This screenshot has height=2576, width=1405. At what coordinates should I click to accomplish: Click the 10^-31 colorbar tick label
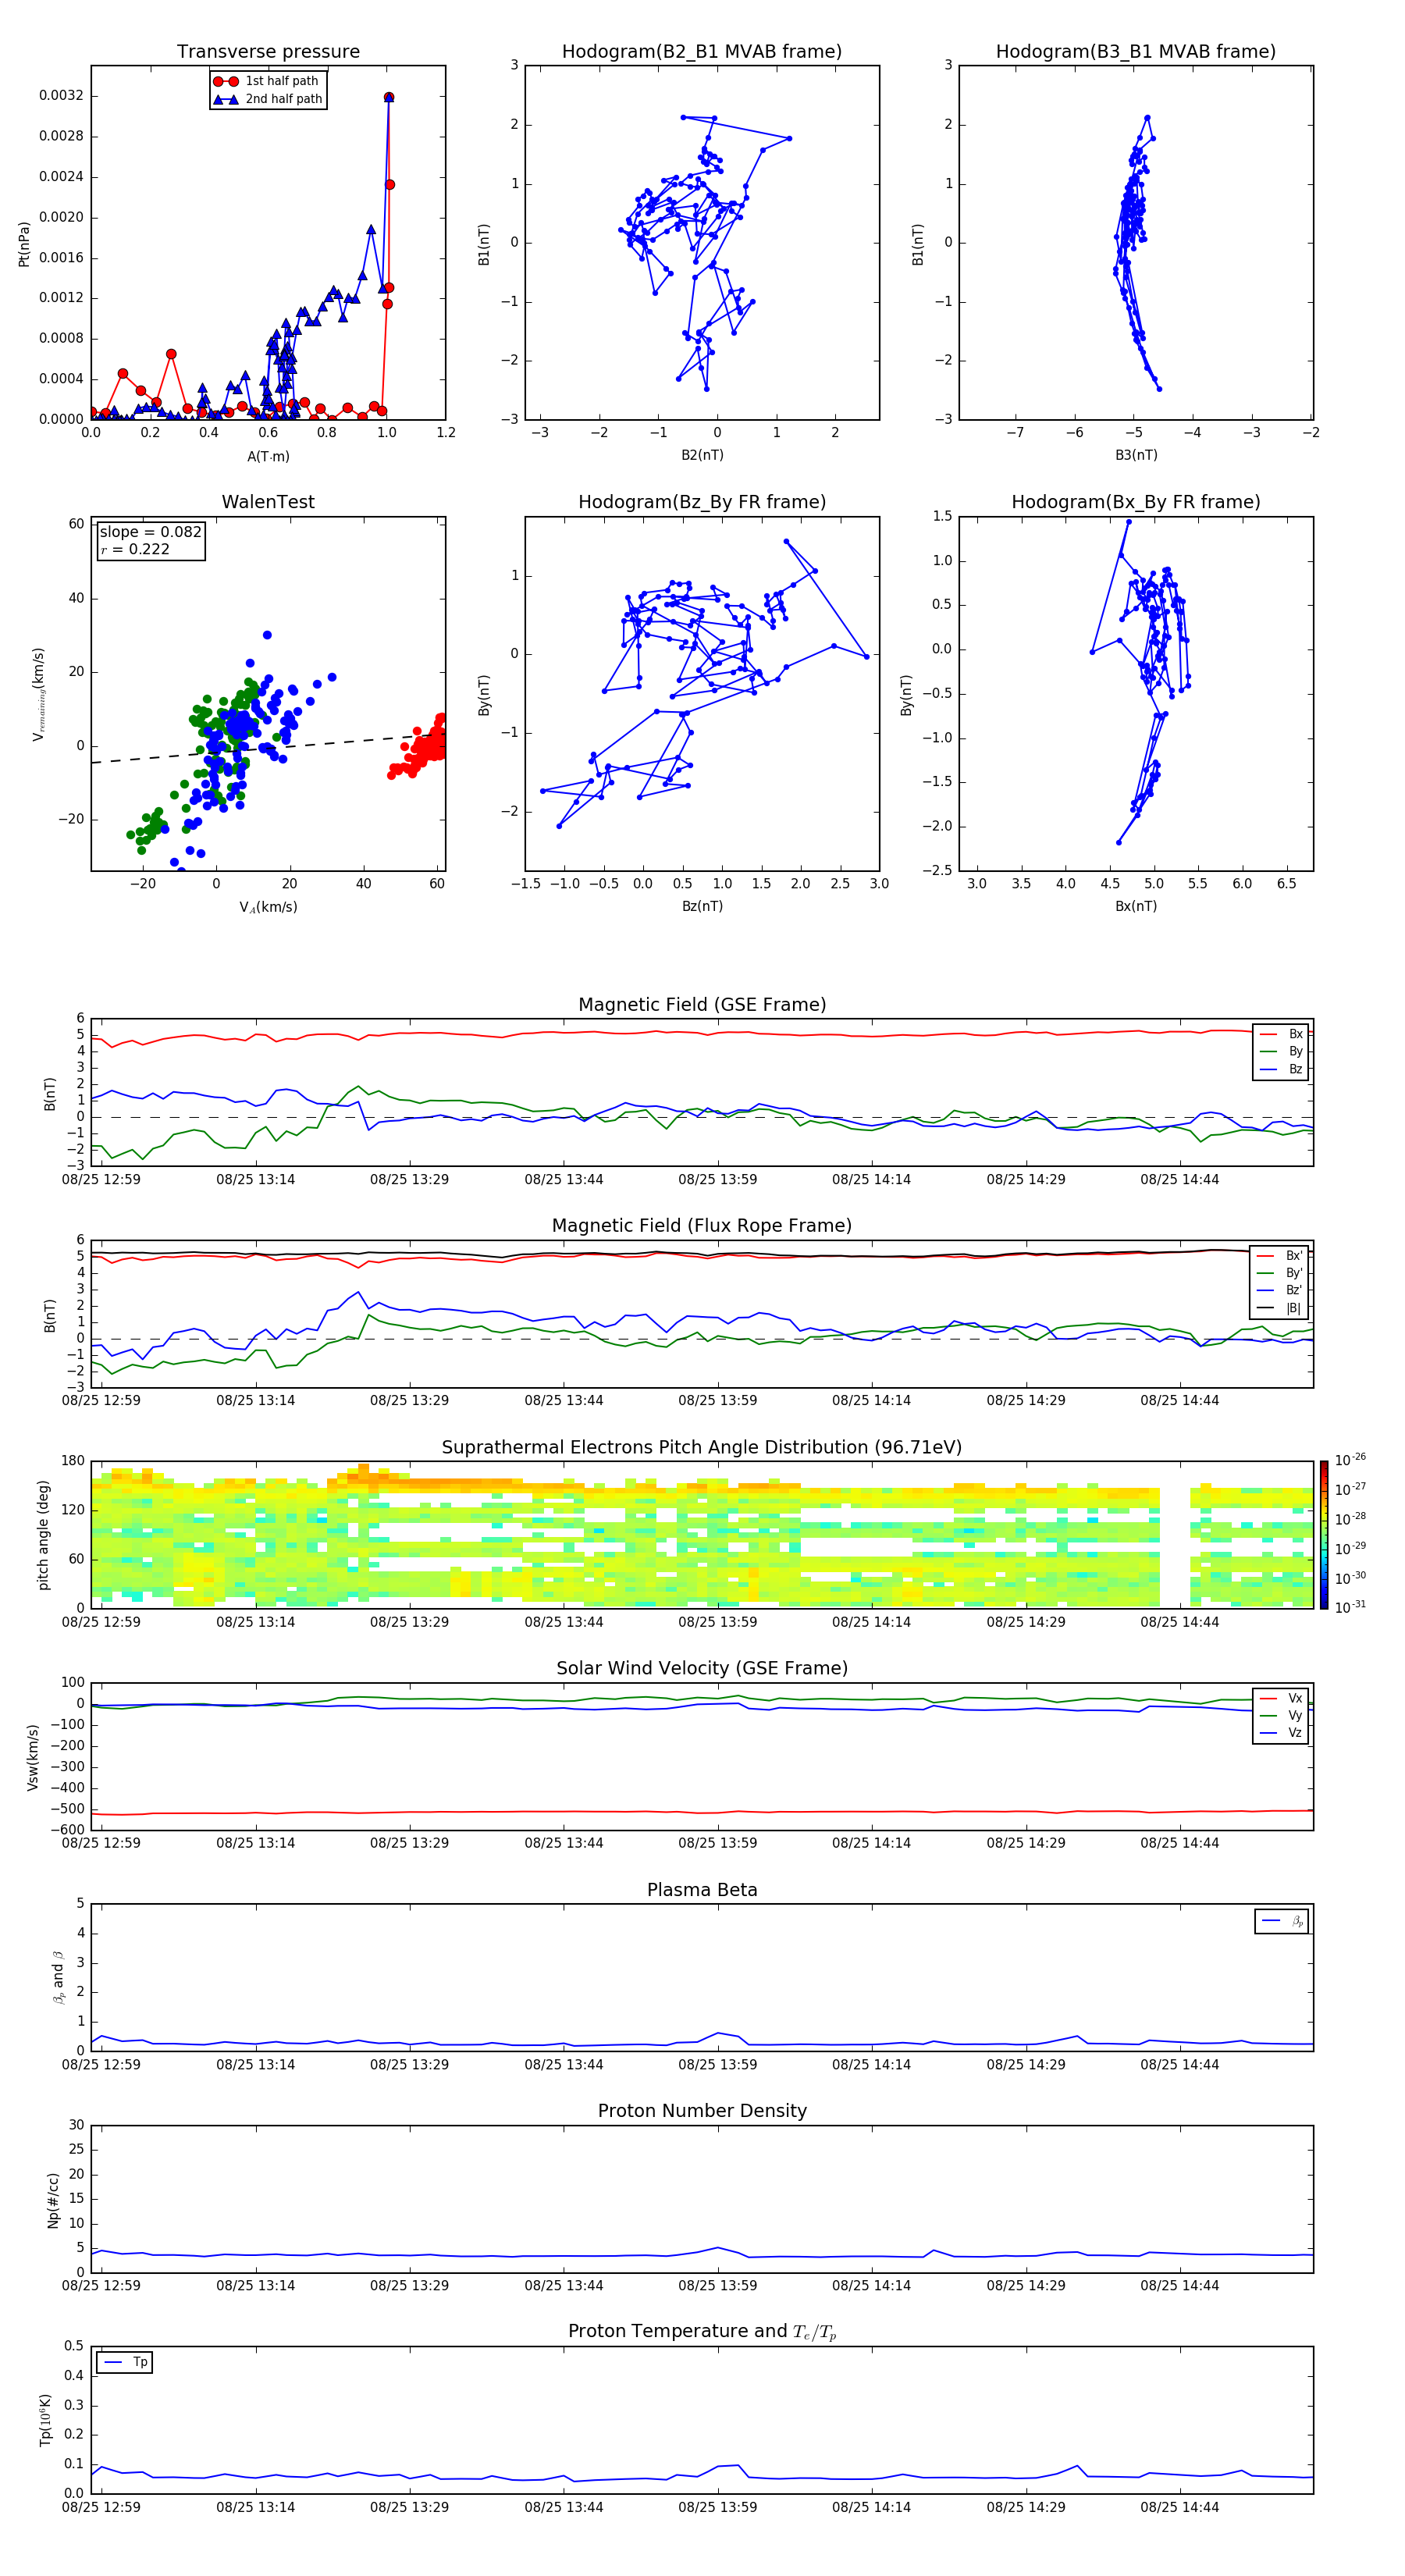(1350, 1607)
